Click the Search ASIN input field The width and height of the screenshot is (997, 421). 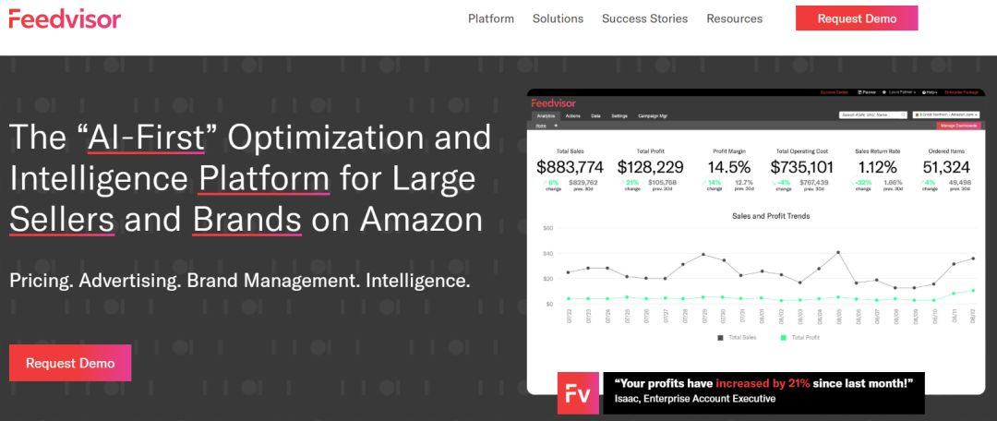click(866, 115)
